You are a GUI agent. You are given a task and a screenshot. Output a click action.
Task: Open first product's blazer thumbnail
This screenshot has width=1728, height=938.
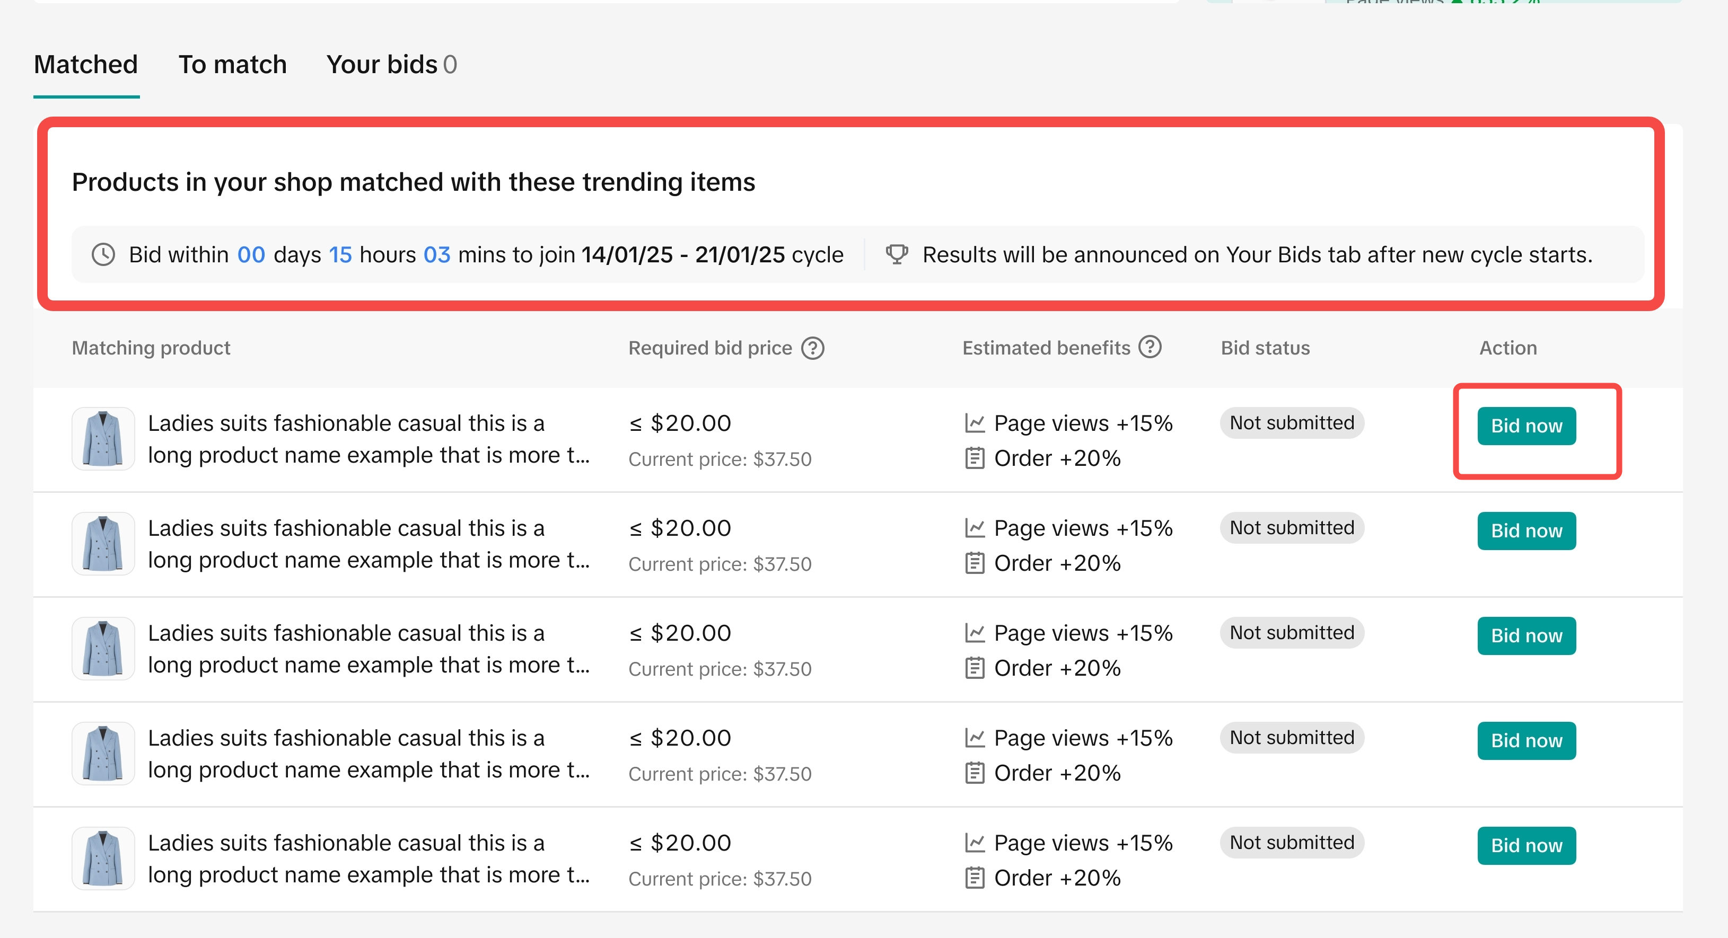click(x=103, y=439)
